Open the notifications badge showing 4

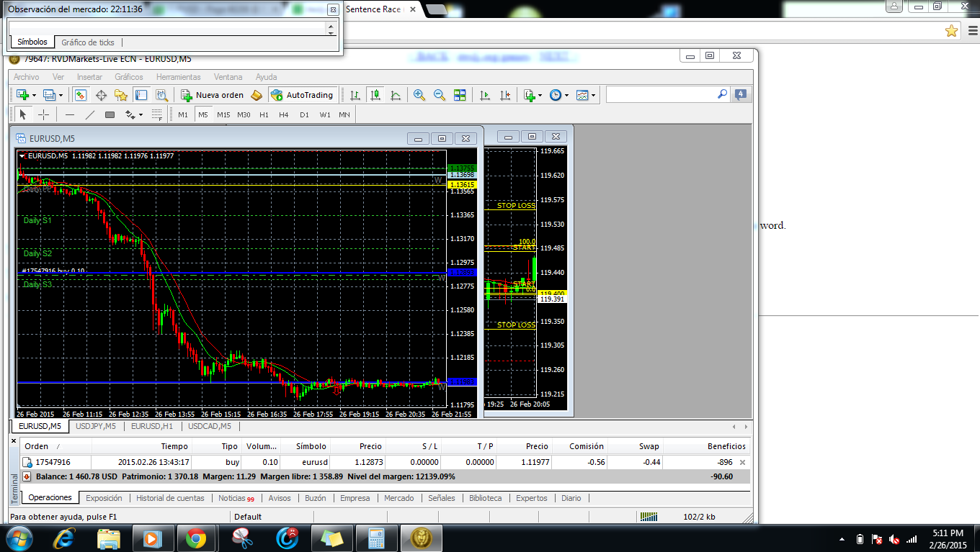tap(740, 94)
